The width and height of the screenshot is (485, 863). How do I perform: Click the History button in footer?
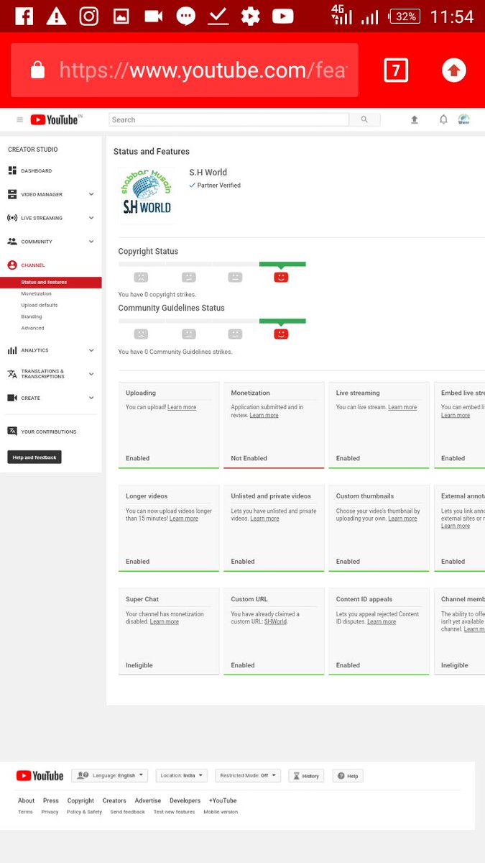(x=306, y=776)
